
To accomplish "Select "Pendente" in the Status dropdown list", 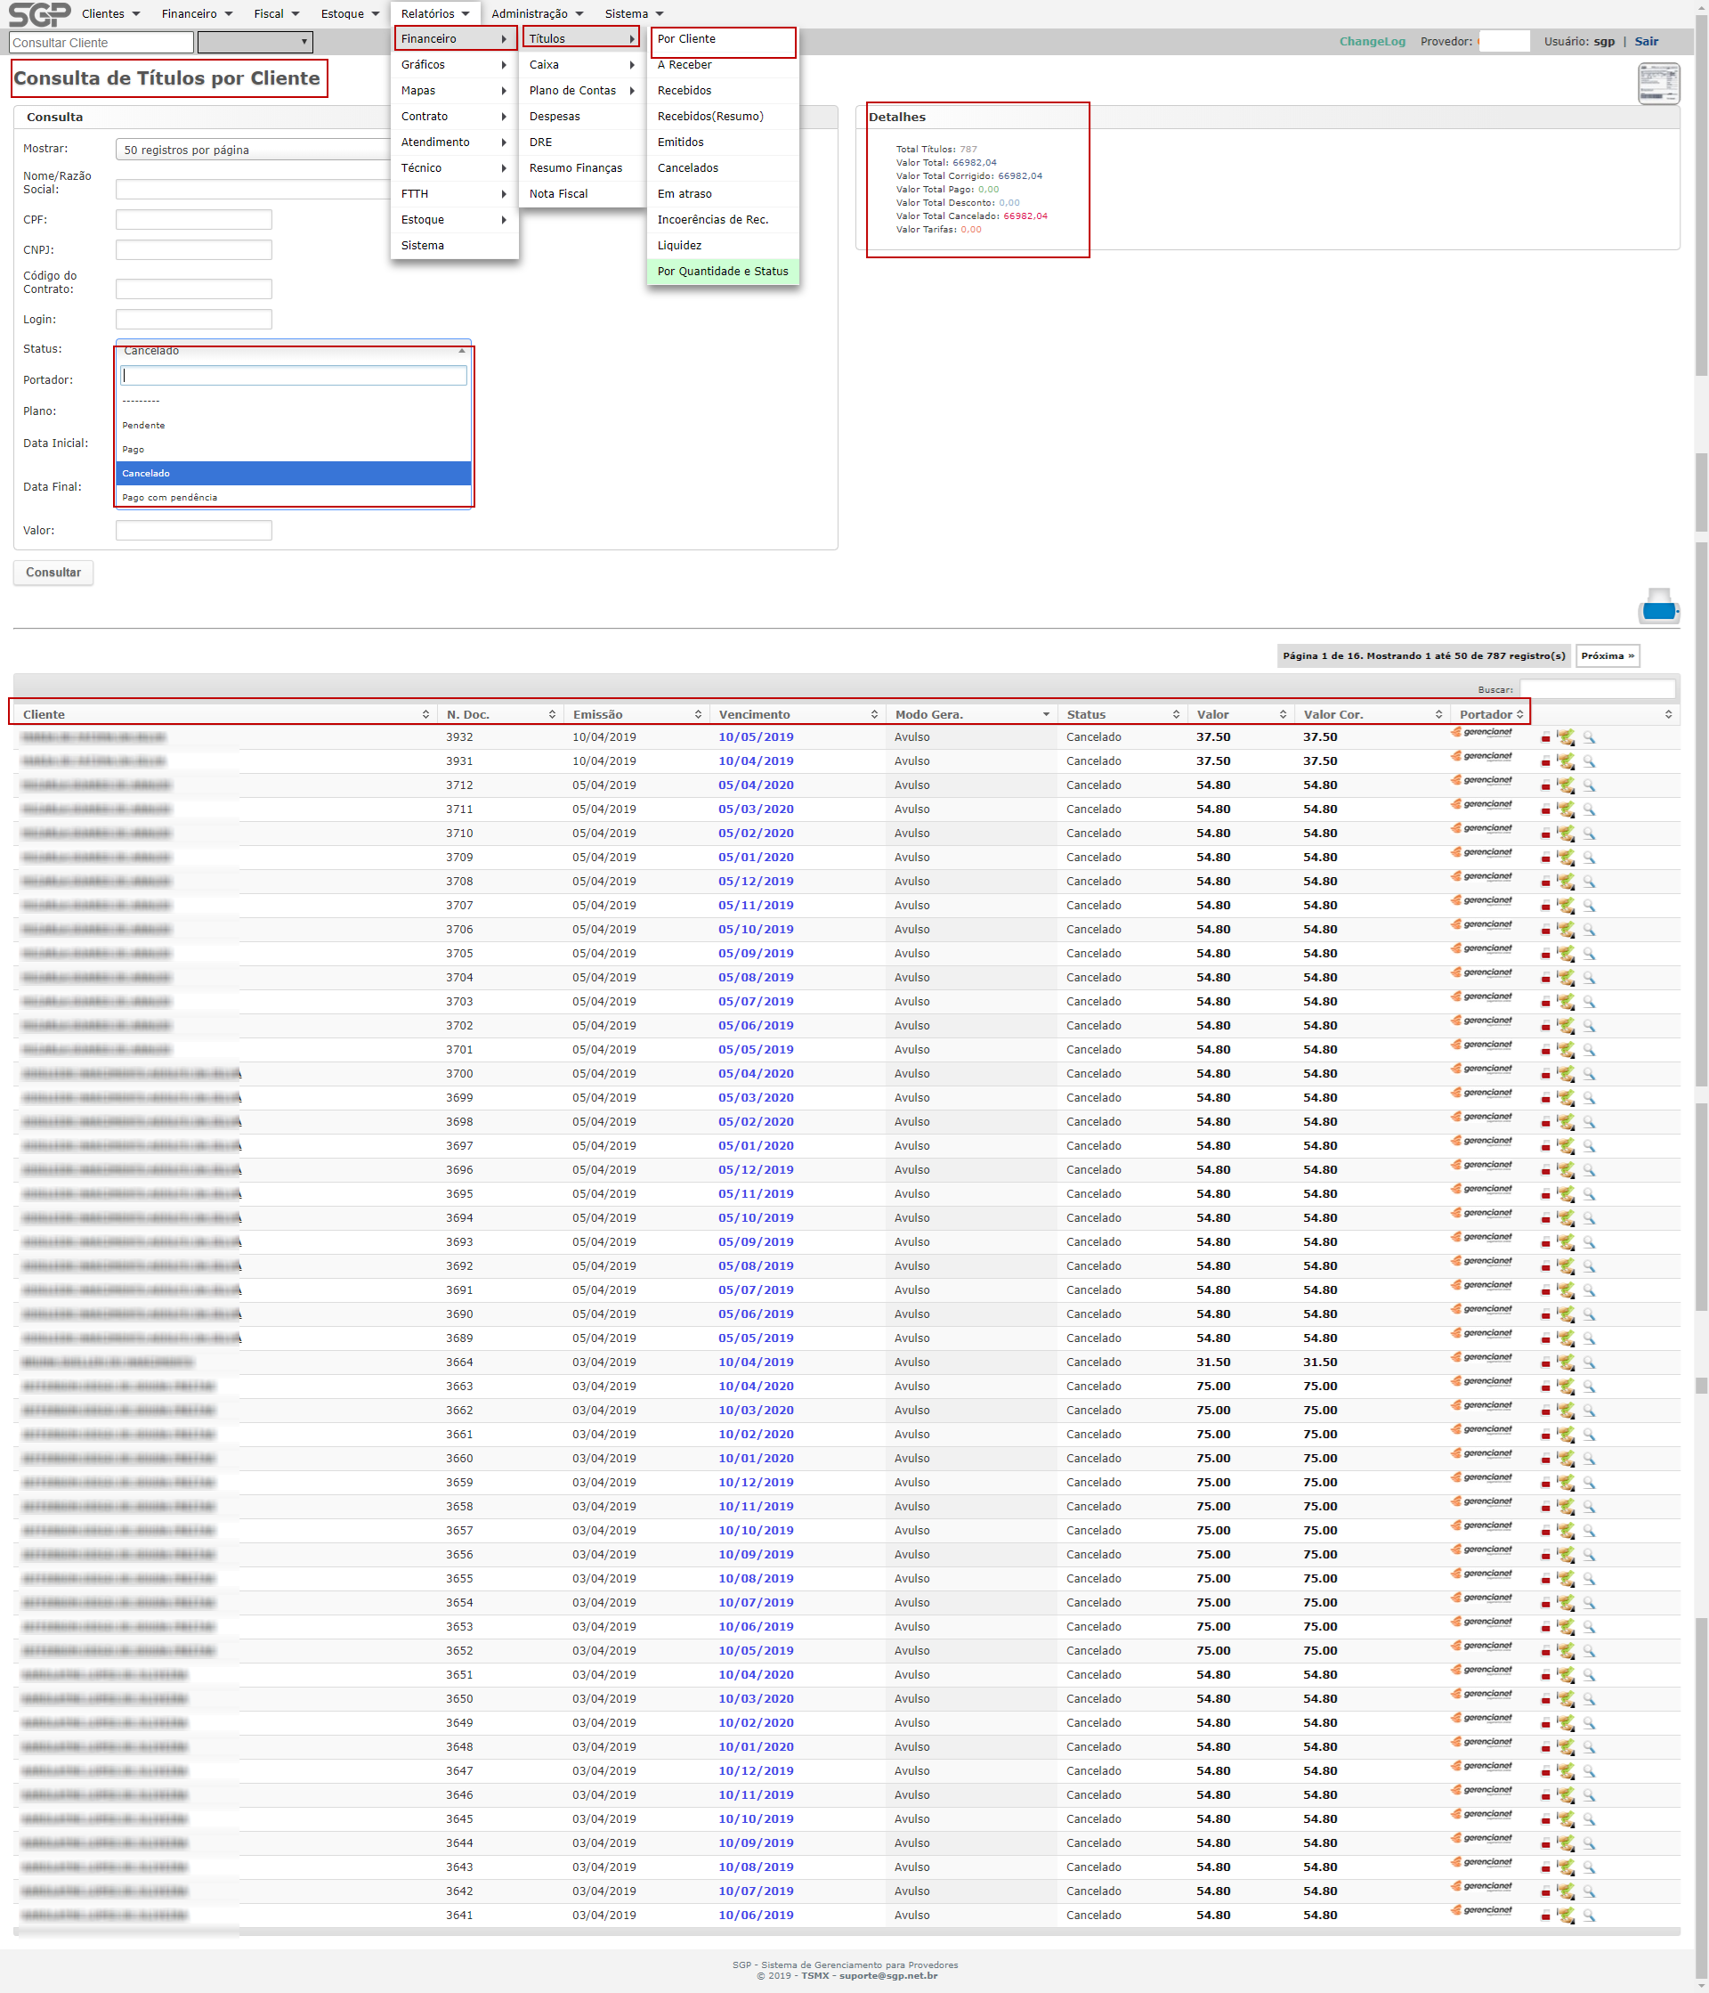I will (x=144, y=425).
